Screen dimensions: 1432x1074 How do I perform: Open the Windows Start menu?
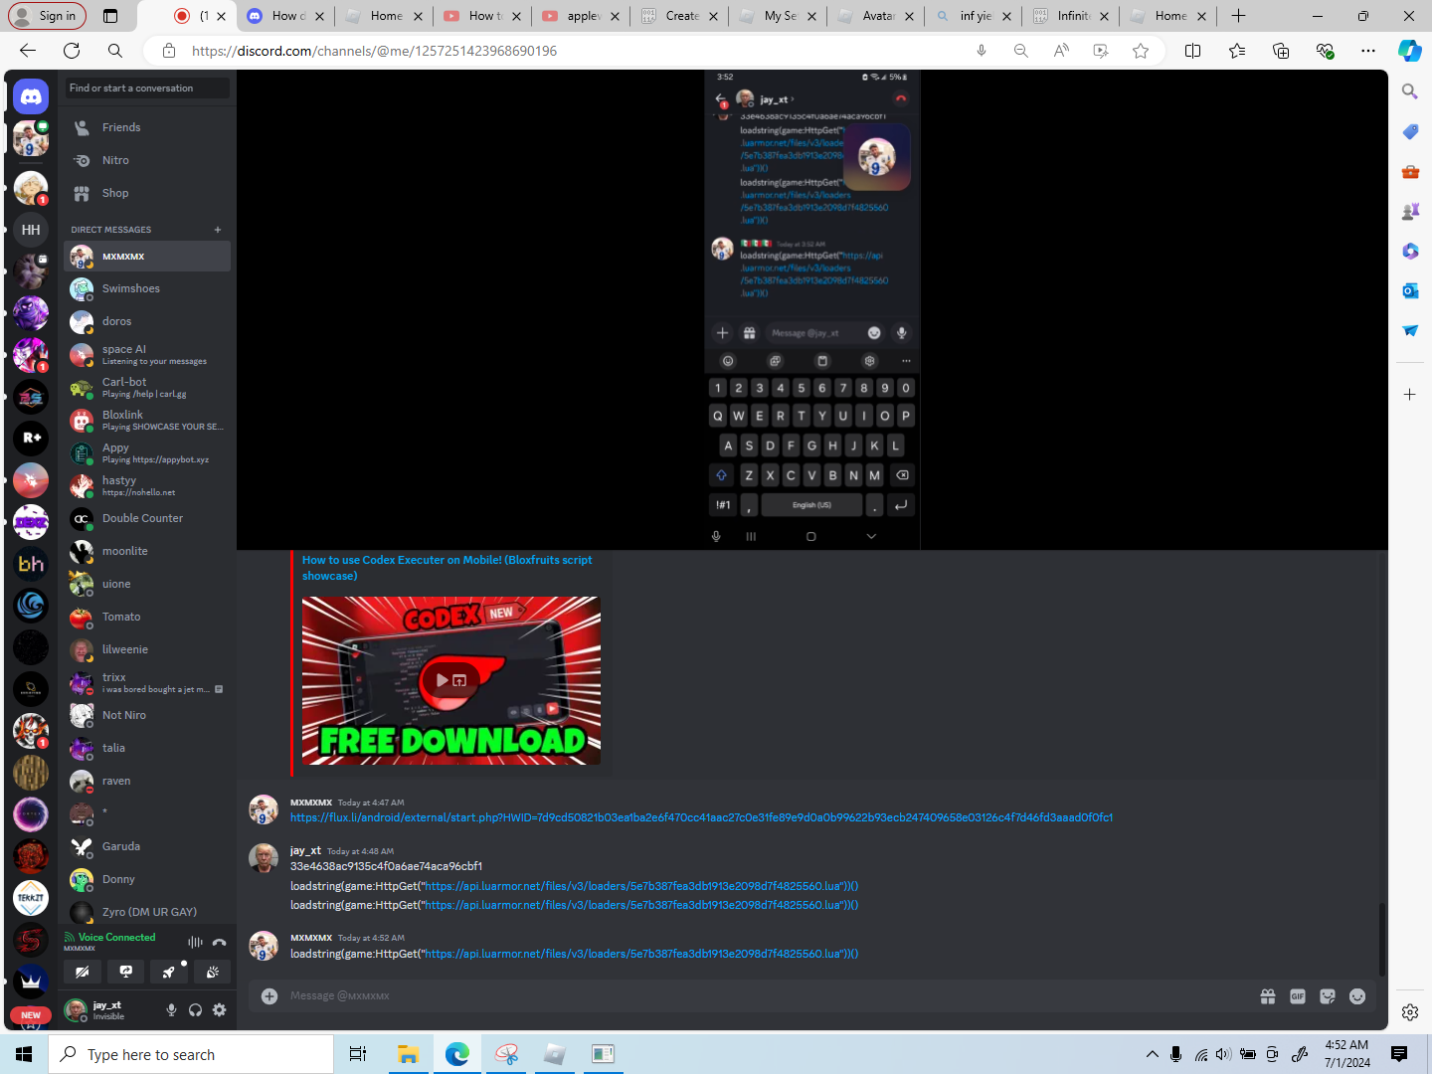24,1054
